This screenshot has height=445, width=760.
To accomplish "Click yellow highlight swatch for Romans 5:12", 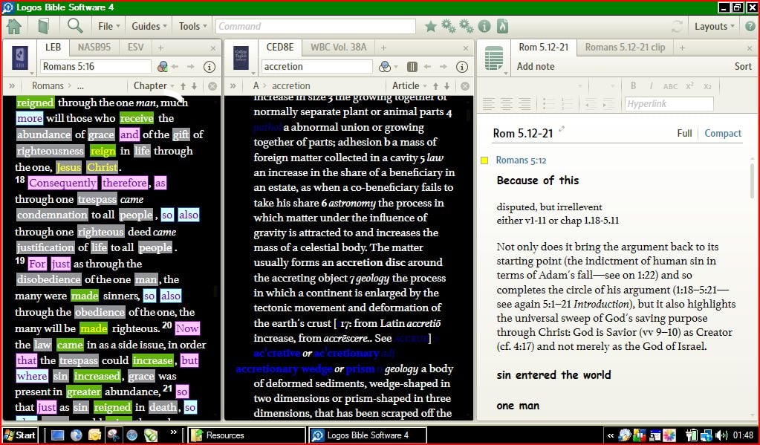I will (484, 160).
